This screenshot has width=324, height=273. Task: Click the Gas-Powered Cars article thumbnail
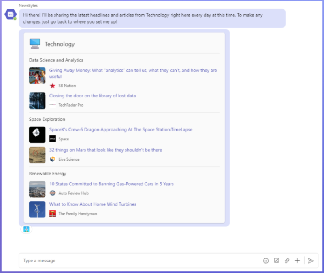(x=37, y=189)
